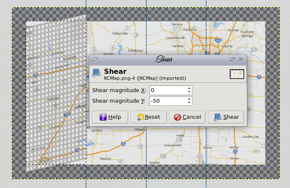This screenshot has width=290, height=188.
Task: Cancel the Shear dialog
Action: [187, 117]
